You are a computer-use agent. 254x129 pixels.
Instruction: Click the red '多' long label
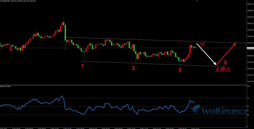coord(225,63)
